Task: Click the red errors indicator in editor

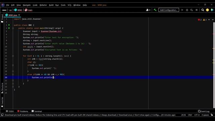Action: 200,20
